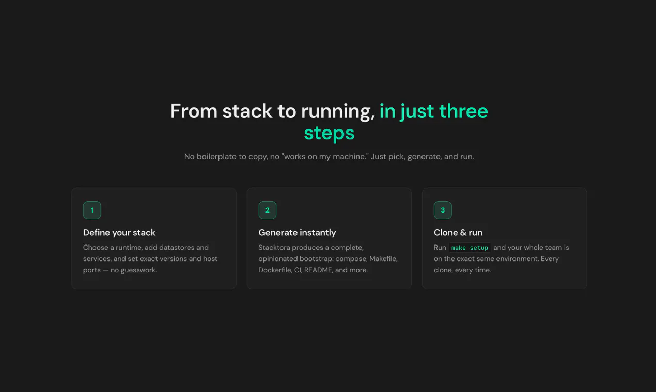The height and width of the screenshot is (392, 656).
Task: Click the green "in just three" headline text
Action: (434, 111)
